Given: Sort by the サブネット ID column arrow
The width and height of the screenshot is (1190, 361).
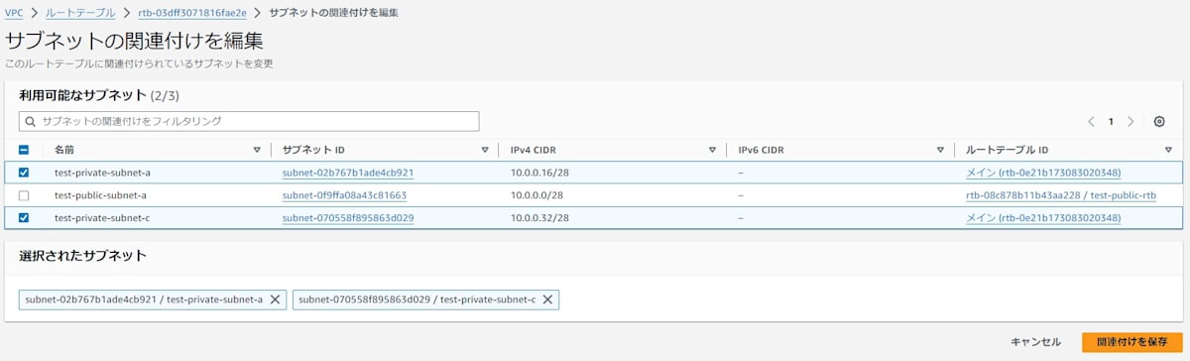Looking at the screenshot, I should pyautogui.click(x=485, y=150).
